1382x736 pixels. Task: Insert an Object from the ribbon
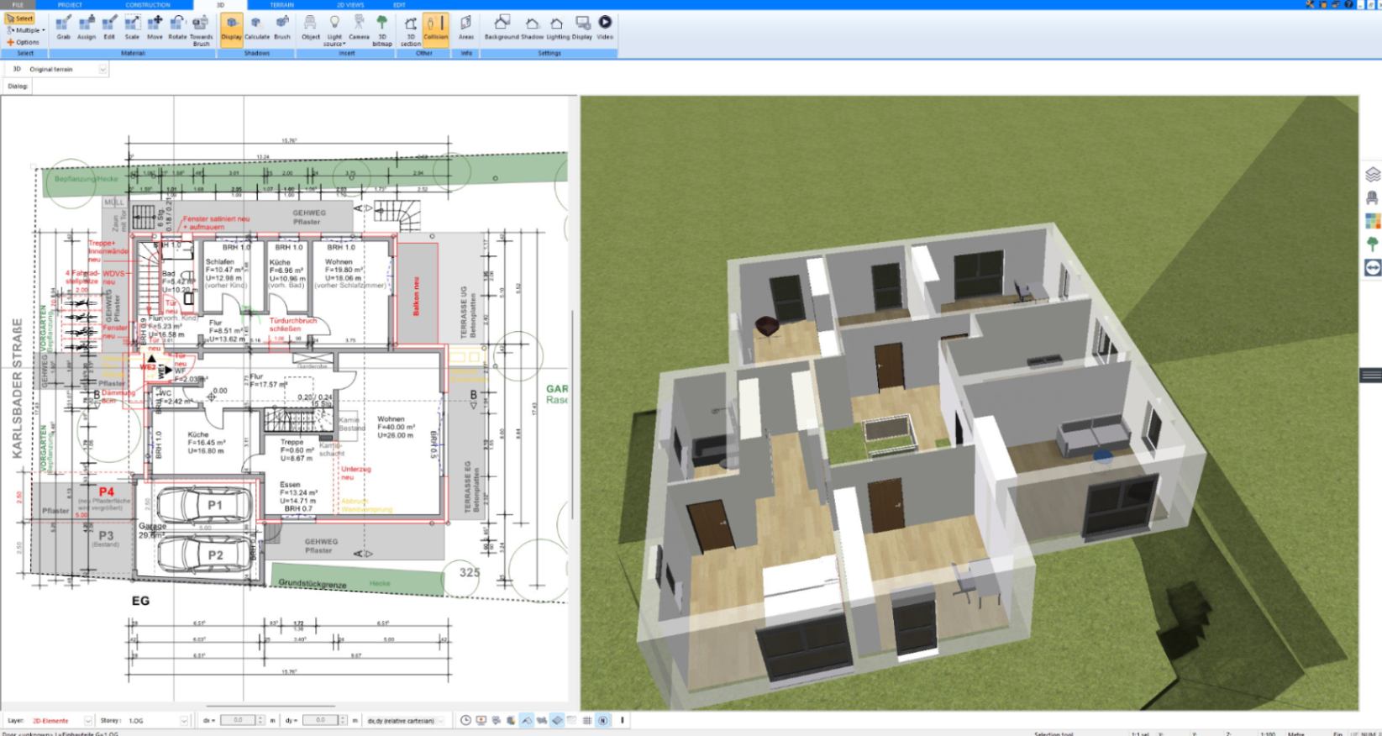click(311, 27)
